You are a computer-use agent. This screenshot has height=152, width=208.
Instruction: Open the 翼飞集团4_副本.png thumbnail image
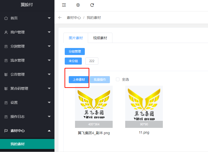(94, 103)
